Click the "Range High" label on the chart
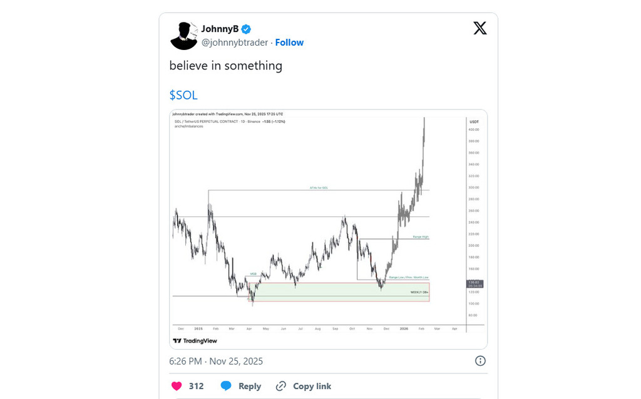This screenshot has height=399, width=641. pyautogui.click(x=421, y=237)
